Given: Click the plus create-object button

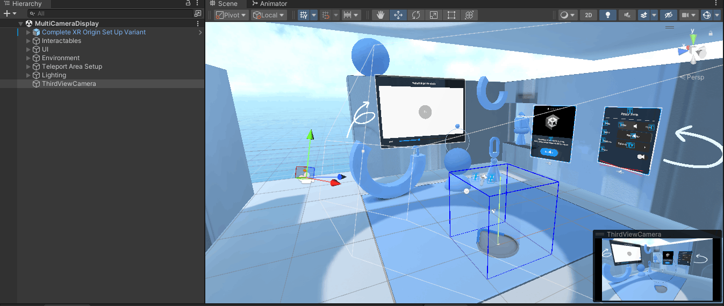Looking at the screenshot, I should pos(6,13).
